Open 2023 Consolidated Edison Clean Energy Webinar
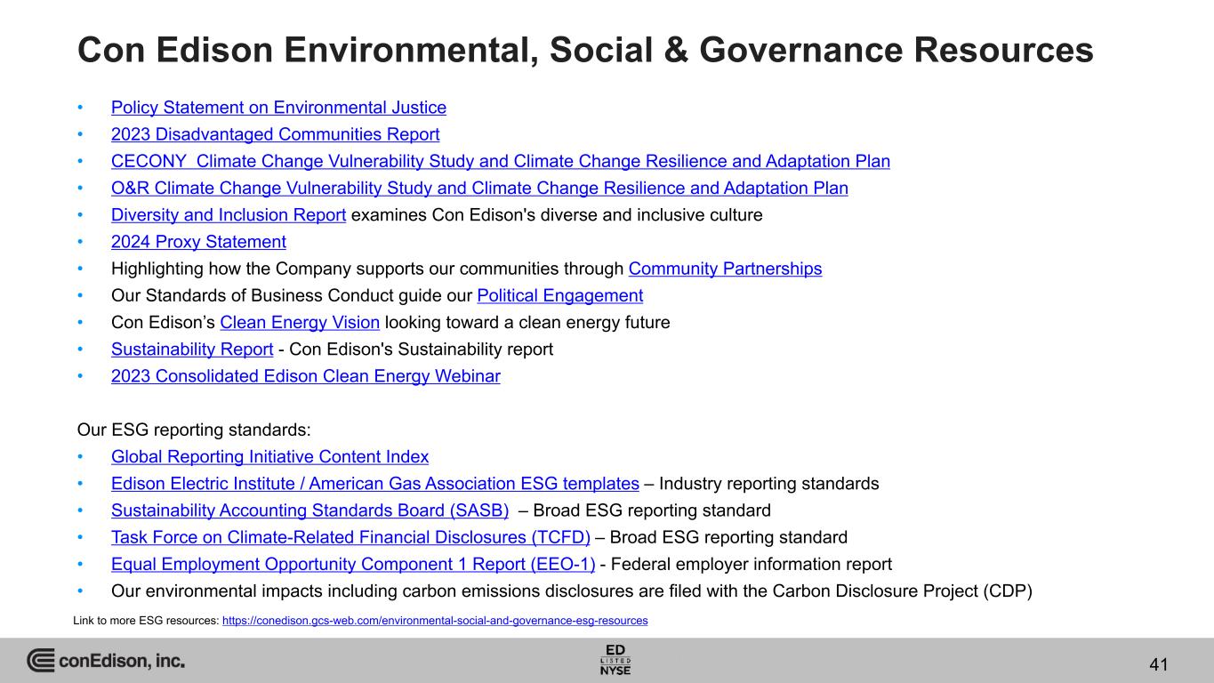The image size is (1214, 683). [x=305, y=376]
